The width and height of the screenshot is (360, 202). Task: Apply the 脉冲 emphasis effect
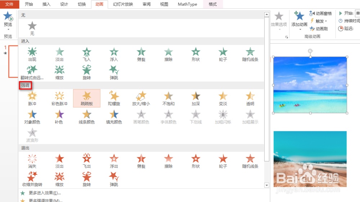tap(32, 98)
